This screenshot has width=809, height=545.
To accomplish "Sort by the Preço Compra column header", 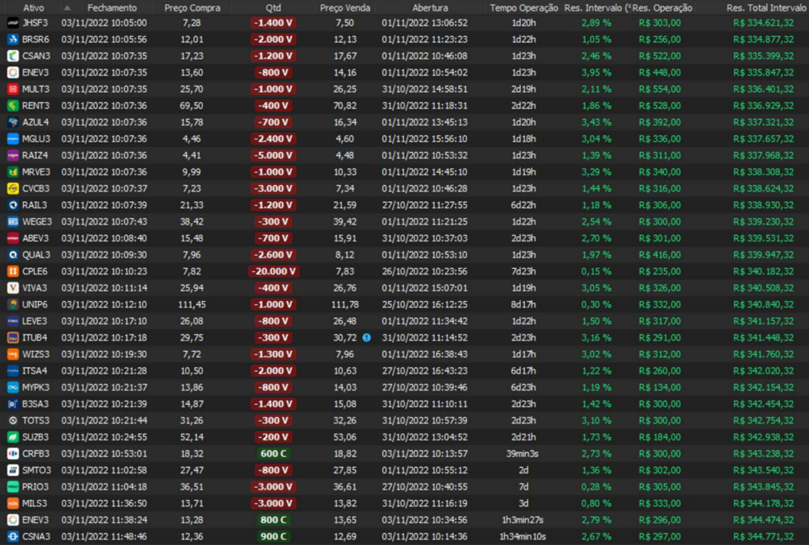I will tap(192, 7).
